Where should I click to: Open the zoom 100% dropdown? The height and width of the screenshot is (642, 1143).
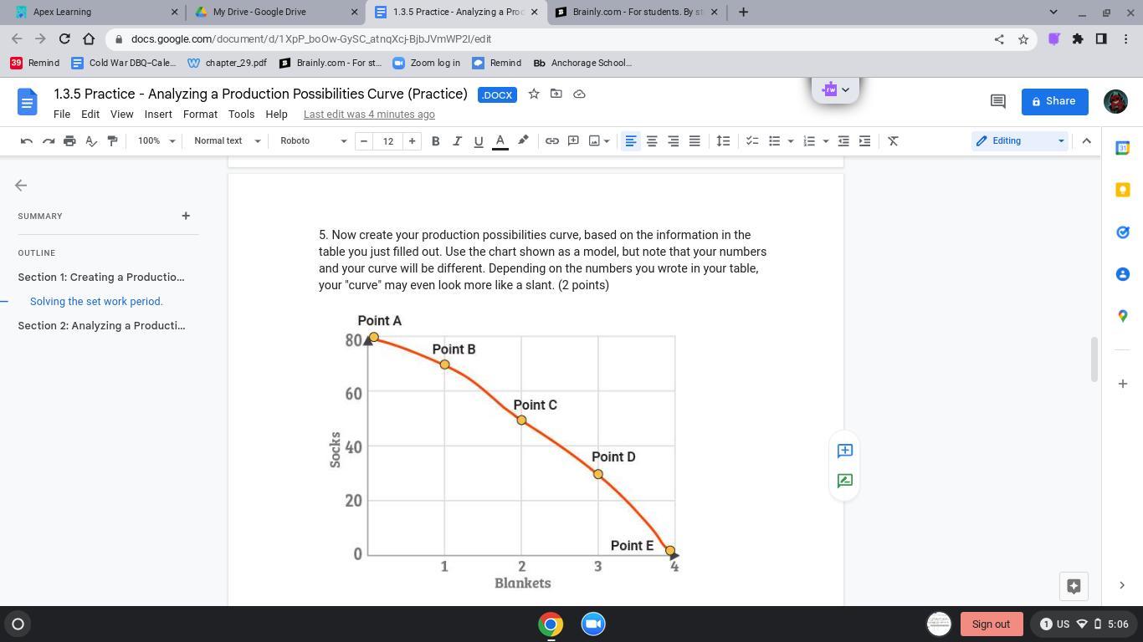tap(156, 141)
